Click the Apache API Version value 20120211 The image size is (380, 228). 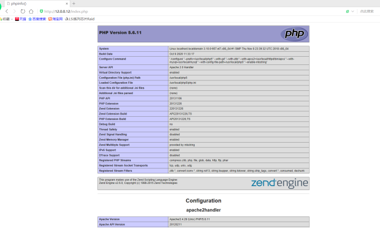[175, 224]
